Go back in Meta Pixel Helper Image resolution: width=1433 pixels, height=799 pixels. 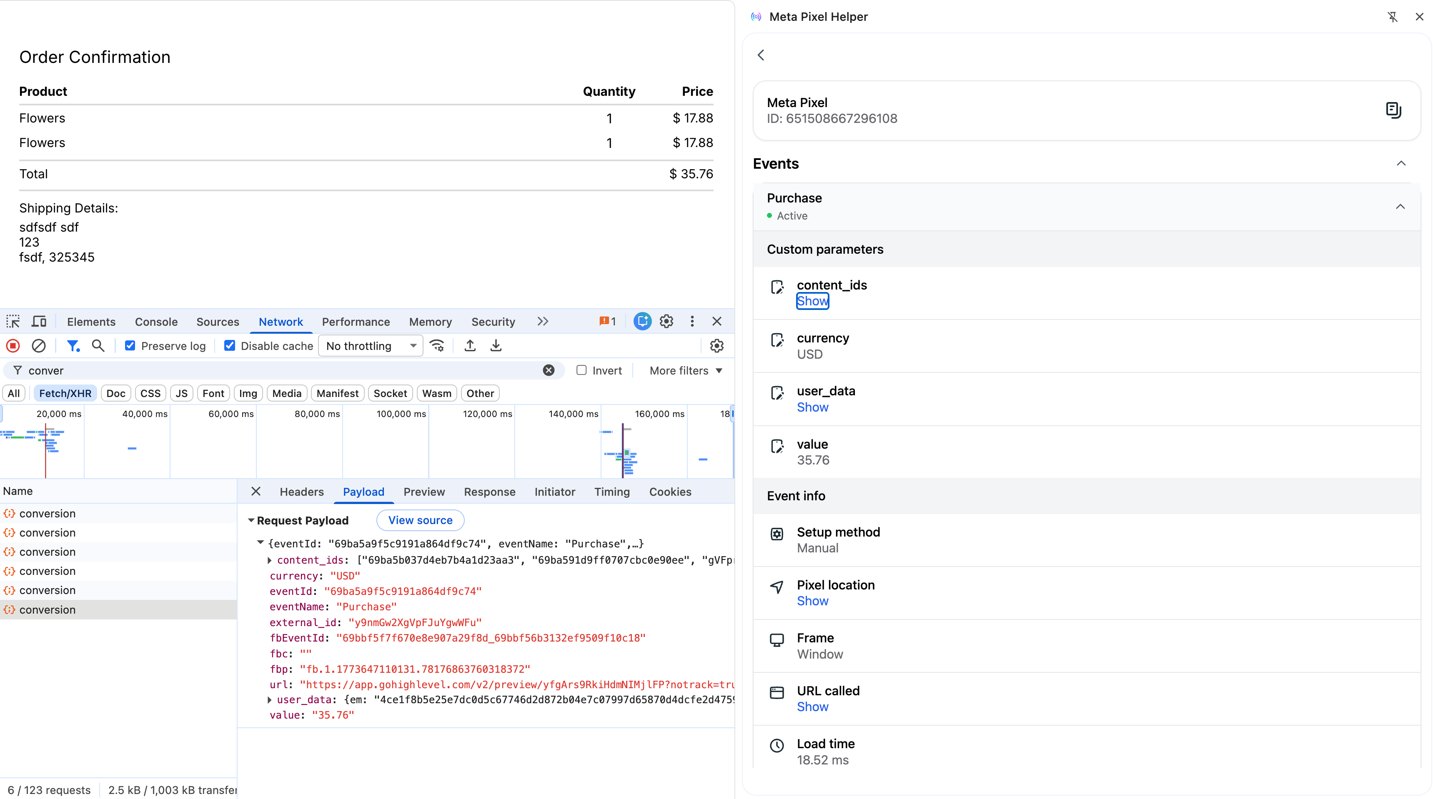[x=761, y=55]
